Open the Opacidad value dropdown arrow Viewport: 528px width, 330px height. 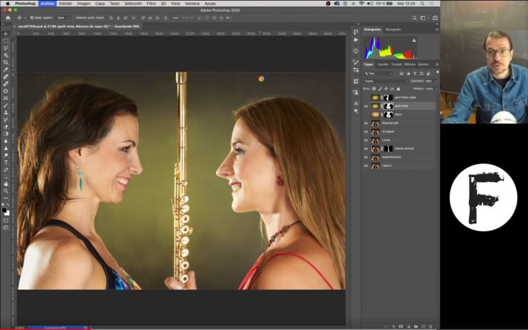point(437,81)
